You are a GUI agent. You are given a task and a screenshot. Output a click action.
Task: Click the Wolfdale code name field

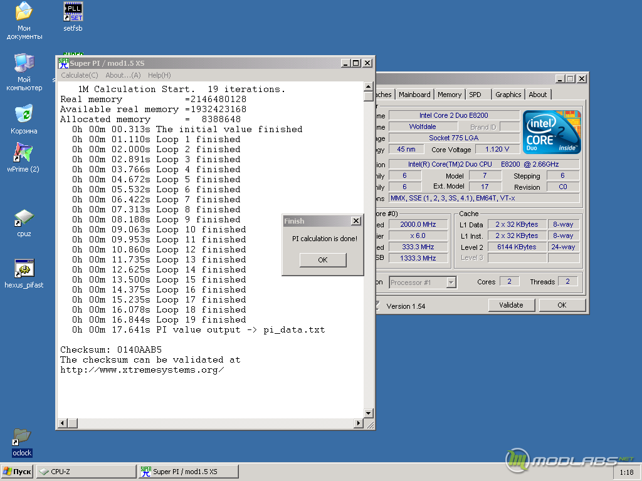(422, 127)
